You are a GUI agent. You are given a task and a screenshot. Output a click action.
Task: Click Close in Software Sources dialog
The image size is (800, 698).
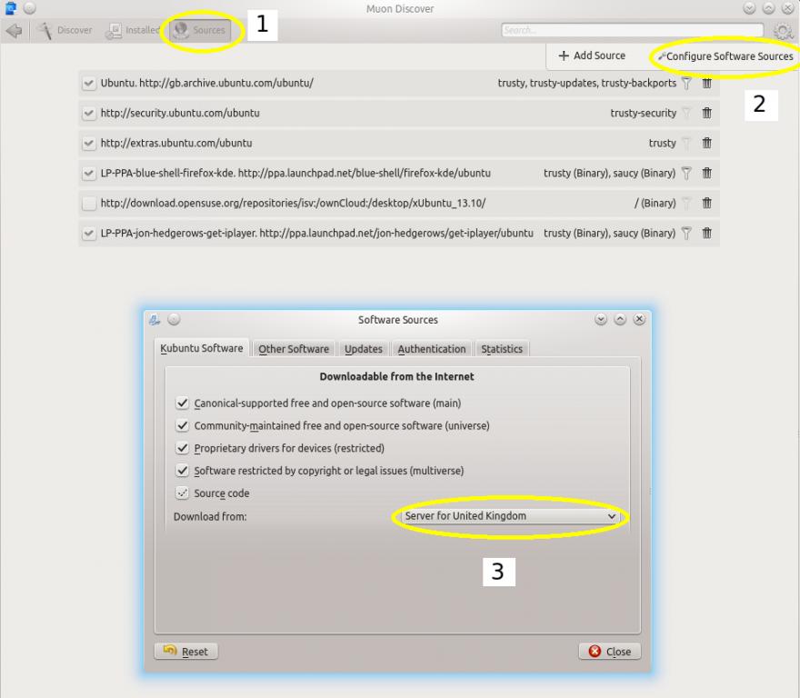[610, 652]
